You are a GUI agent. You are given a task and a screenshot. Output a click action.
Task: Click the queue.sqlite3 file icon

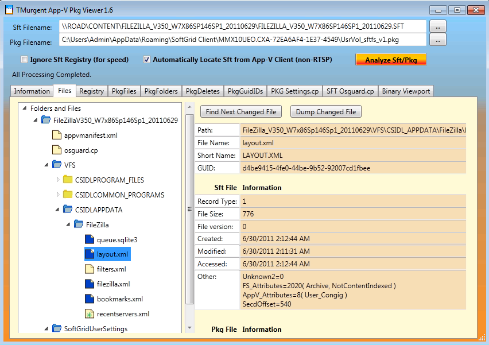pyautogui.click(x=90, y=239)
